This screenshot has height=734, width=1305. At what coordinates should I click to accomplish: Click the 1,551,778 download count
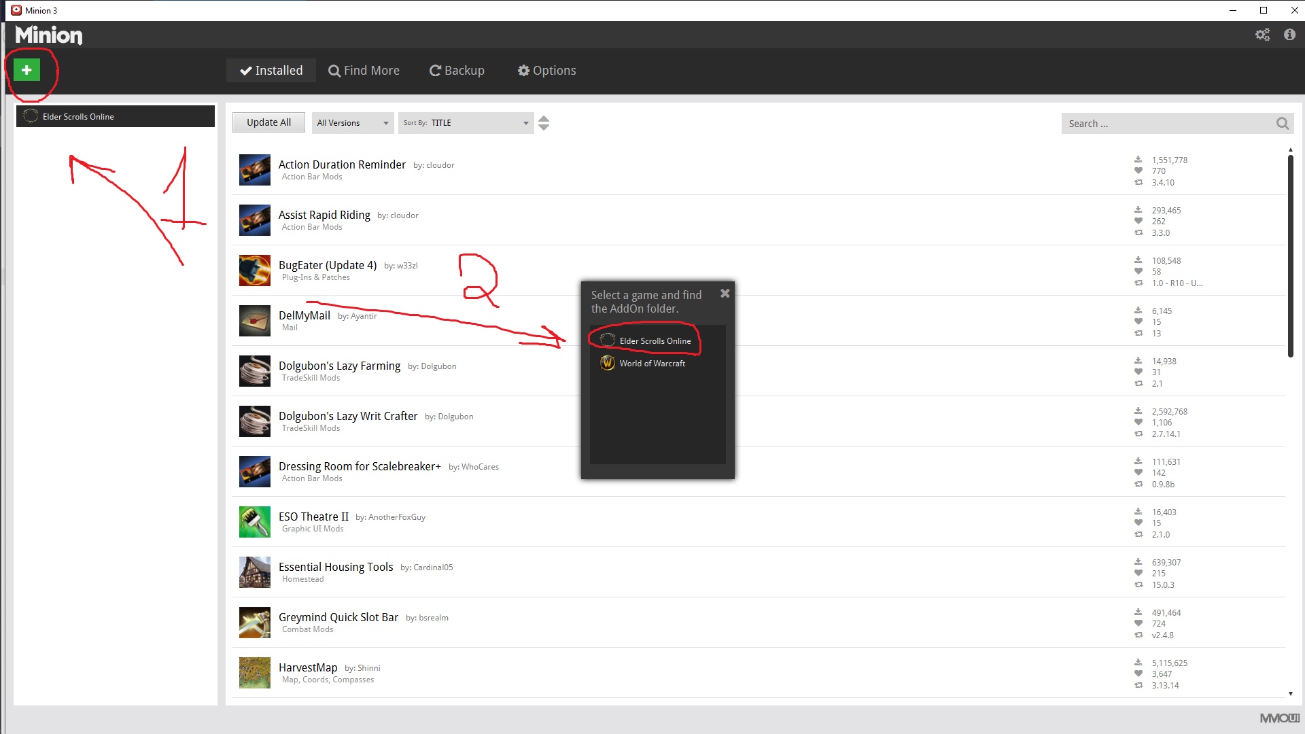(1169, 160)
